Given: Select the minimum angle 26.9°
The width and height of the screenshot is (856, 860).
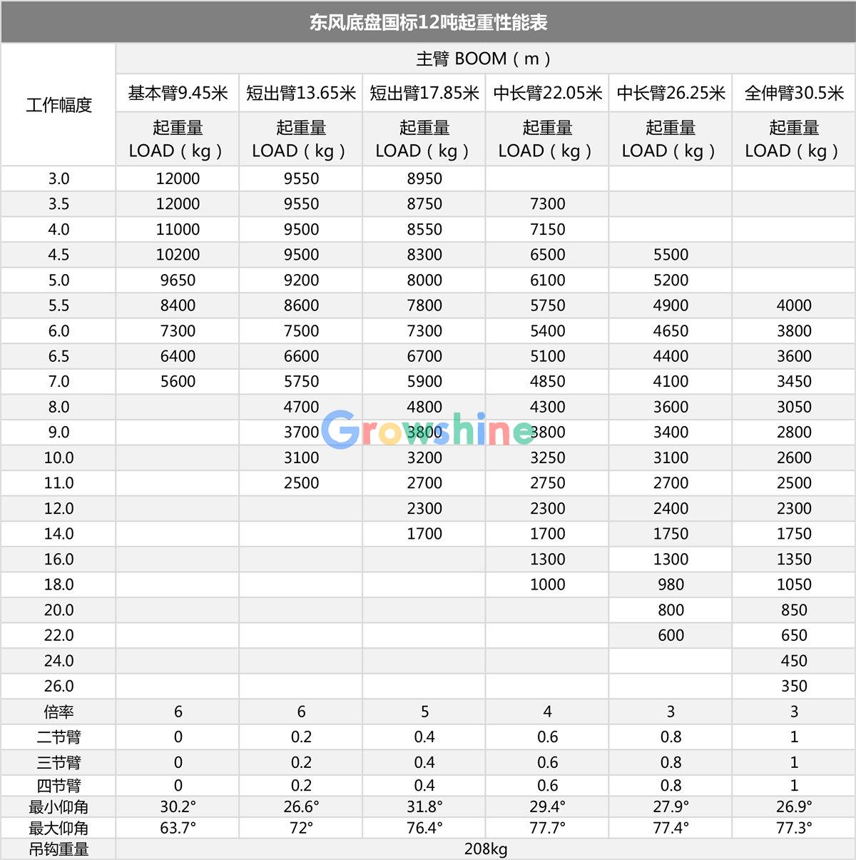Looking at the screenshot, I should tap(794, 806).
